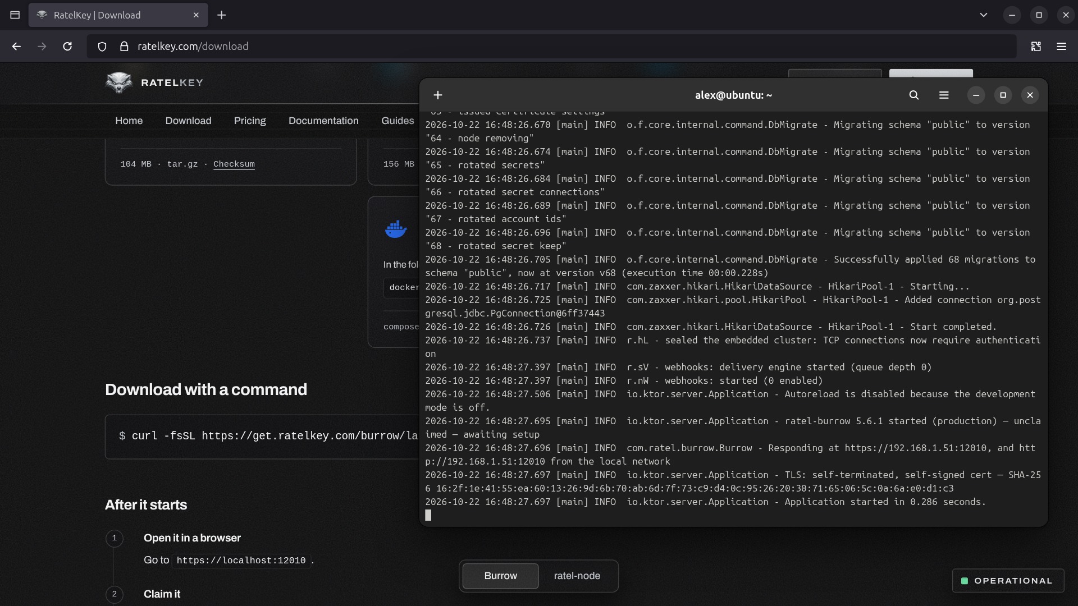Image resolution: width=1078 pixels, height=606 pixels.
Task: Open the browser application menu
Action: click(x=1061, y=47)
